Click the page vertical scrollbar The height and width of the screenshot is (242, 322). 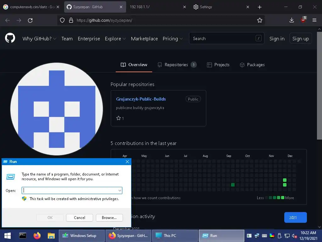click(x=319, y=85)
